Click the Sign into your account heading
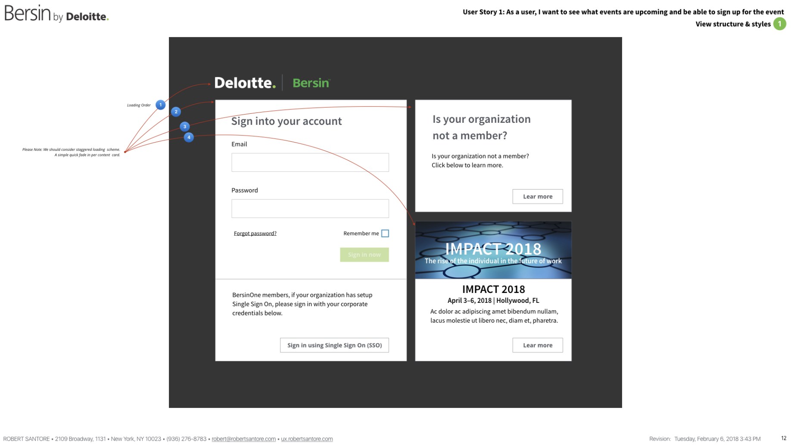 287,121
